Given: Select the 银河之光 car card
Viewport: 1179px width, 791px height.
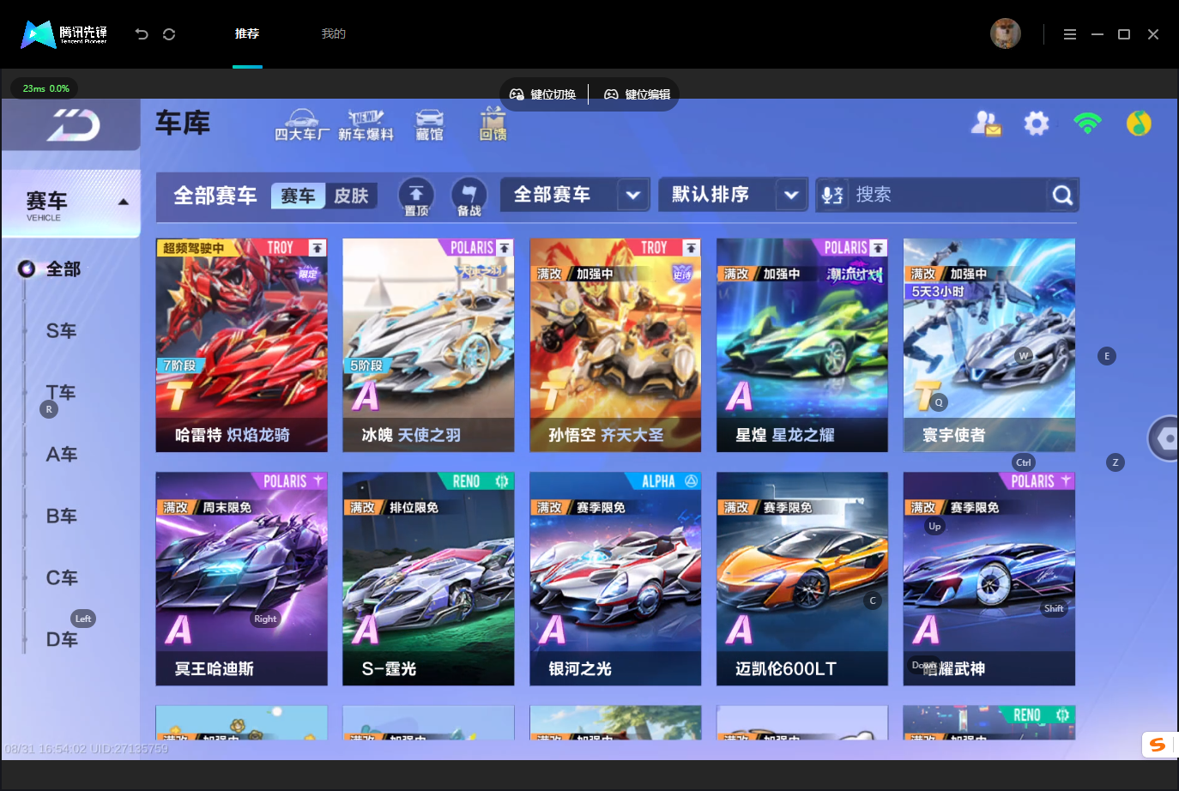Looking at the screenshot, I should point(615,578).
